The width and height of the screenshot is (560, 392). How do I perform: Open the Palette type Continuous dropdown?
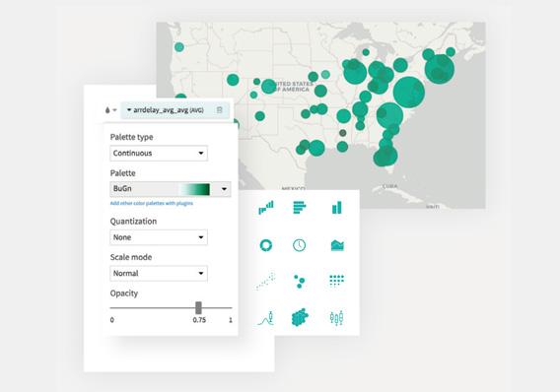159,153
